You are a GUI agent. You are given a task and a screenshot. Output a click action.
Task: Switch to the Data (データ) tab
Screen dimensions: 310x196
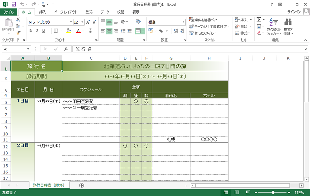[105, 12]
